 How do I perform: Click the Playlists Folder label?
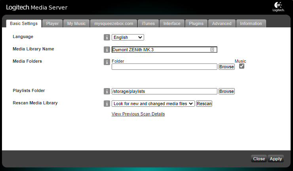[29, 90]
